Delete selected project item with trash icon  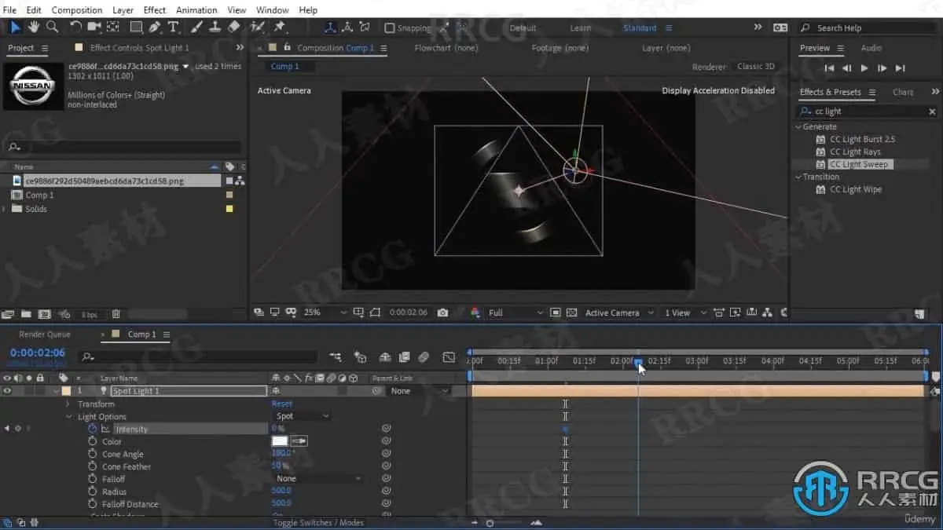[x=116, y=314]
